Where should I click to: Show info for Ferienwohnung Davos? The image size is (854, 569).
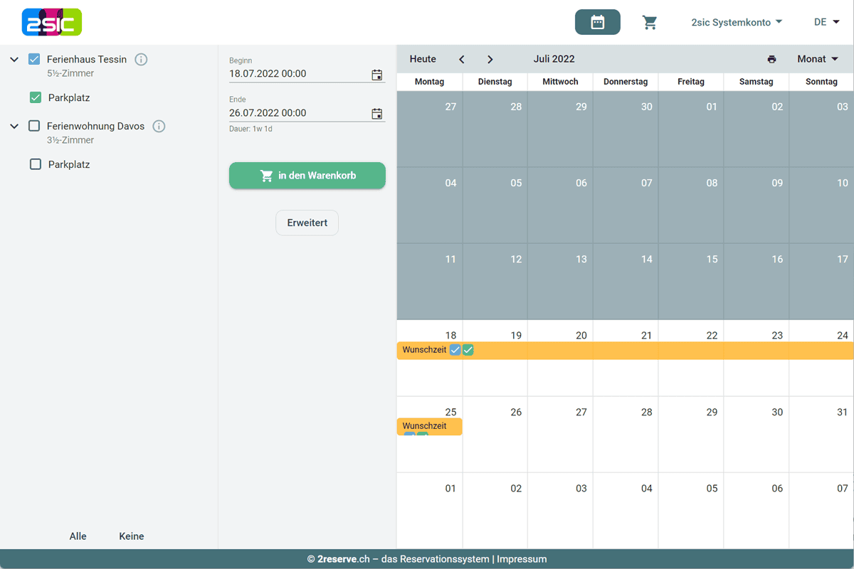click(159, 126)
